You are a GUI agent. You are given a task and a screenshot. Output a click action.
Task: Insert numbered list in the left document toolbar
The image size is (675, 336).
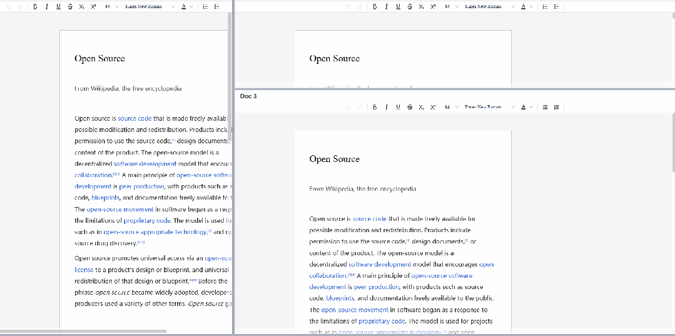pos(205,6)
